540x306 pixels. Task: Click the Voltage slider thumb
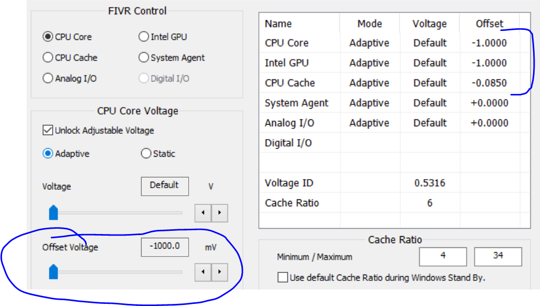53,212
